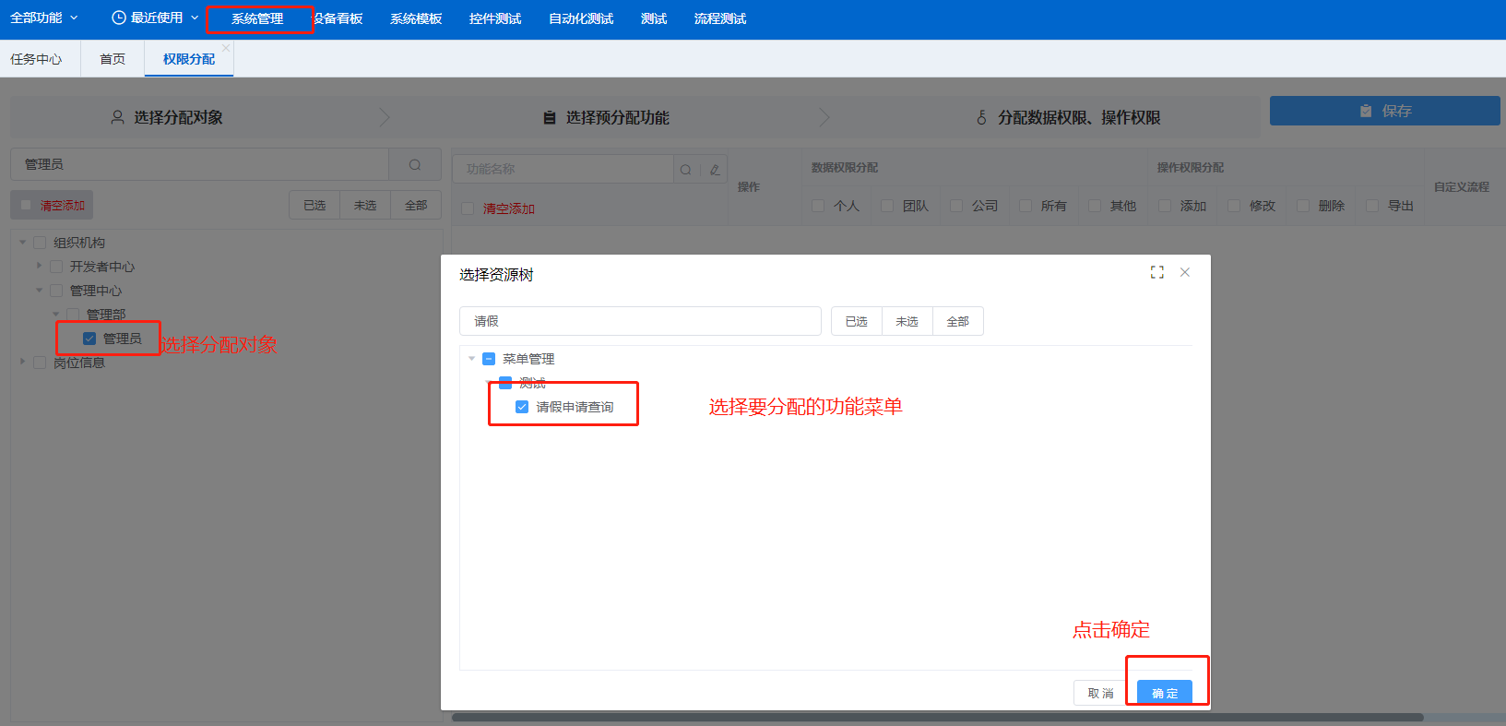Click the fullscreen icon in the dialog header
This screenshot has width=1506, height=726.
coord(1156,272)
